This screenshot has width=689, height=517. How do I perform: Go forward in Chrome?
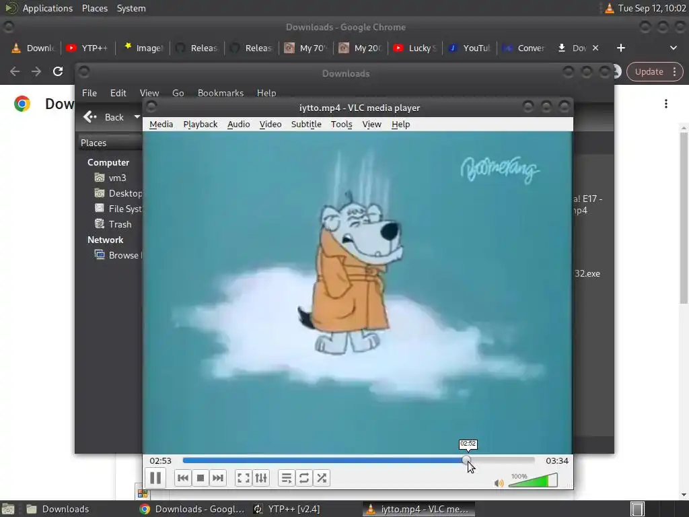click(36, 71)
